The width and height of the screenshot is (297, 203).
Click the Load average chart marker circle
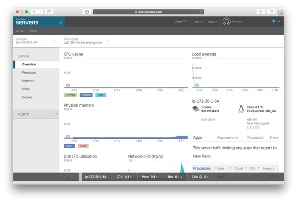click(x=197, y=85)
